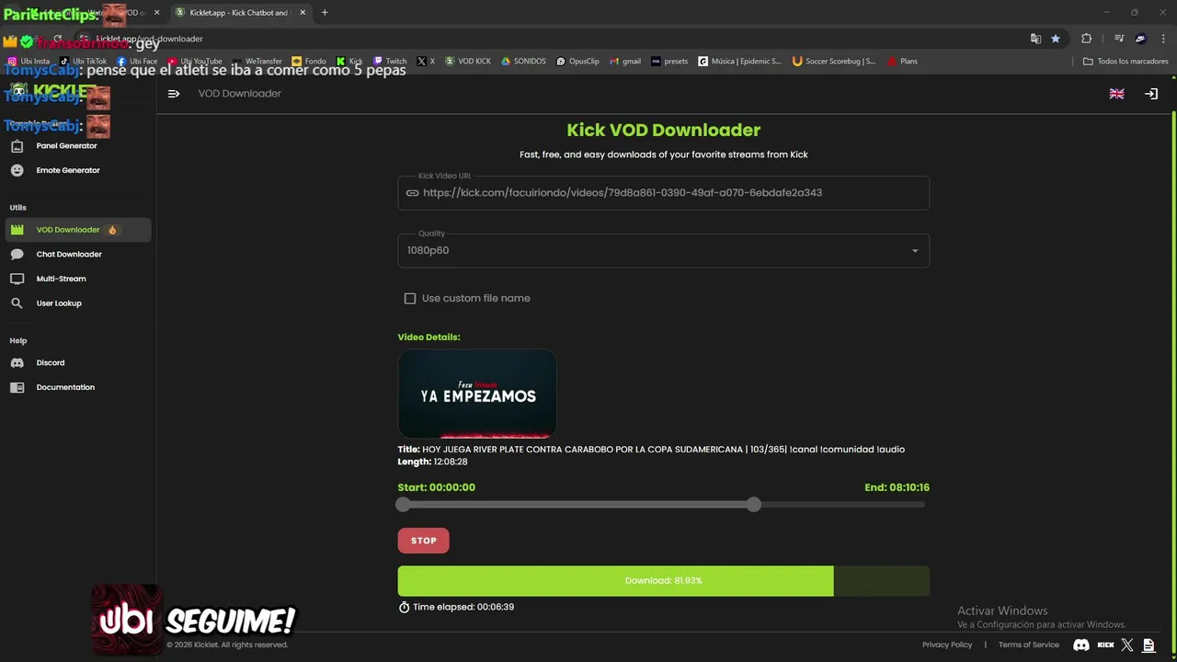The height and width of the screenshot is (662, 1177).
Task: Open the OpusClip bookmark
Action: click(x=577, y=62)
